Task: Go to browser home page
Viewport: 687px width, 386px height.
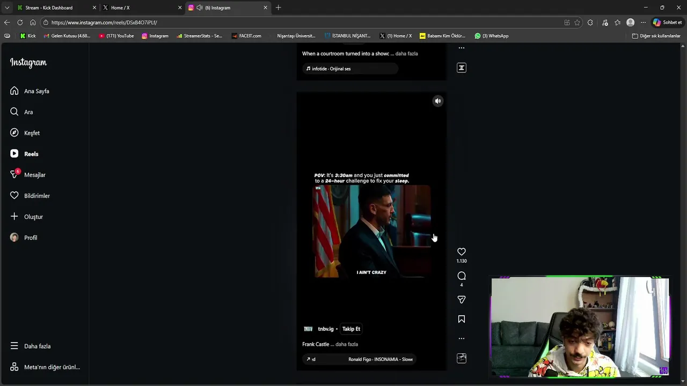Action: coord(33,23)
